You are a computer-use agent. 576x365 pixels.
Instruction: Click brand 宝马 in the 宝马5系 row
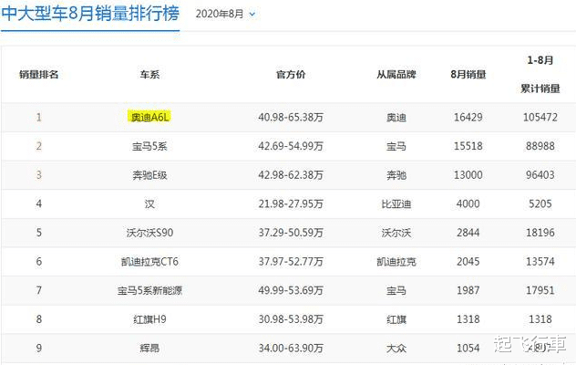pos(396,146)
